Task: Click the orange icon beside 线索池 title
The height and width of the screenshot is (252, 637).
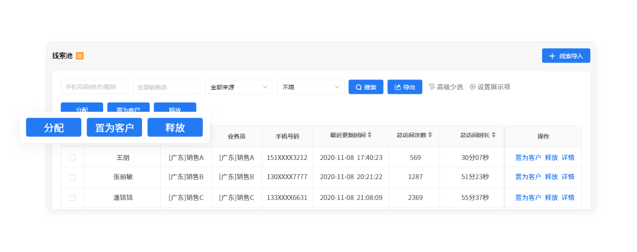Action: click(x=80, y=56)
